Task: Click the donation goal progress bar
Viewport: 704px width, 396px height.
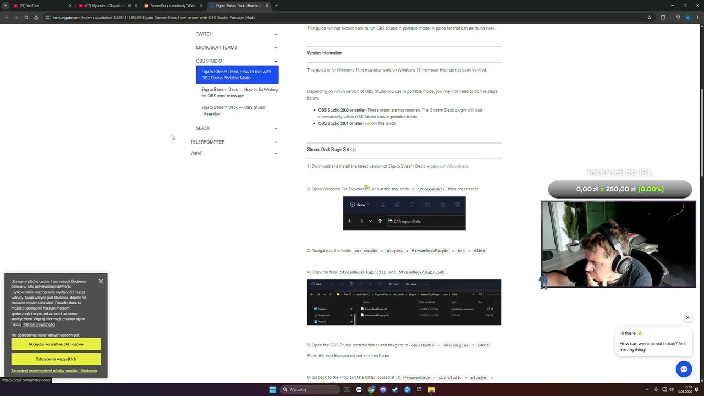Action: pos(620,189)
